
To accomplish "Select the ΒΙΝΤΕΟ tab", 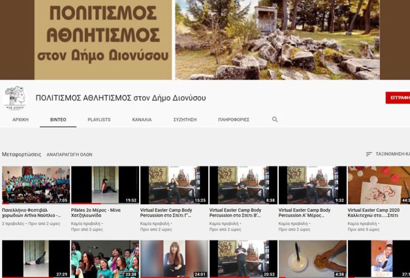I will [58, 120].
